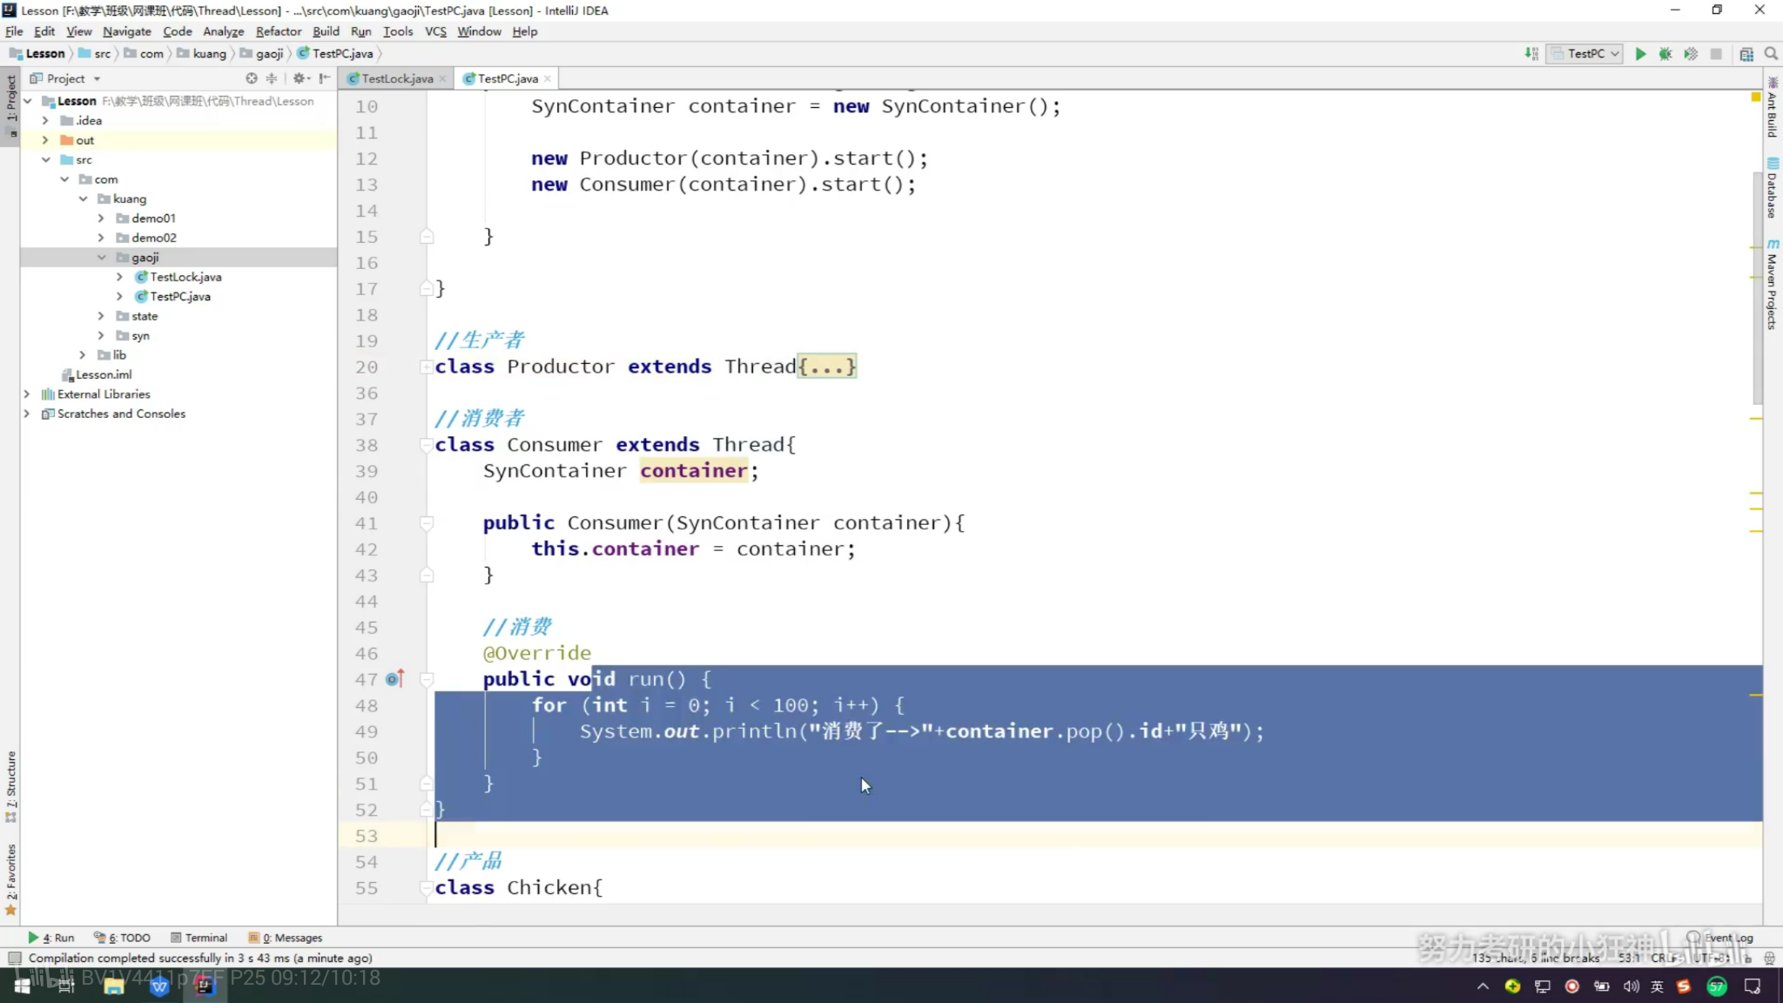Image resolution: width=1783 pixels, height=1003 pixels.
Task: Expand folded Productor class body on line 20
Action: pyautogui.click(x=827, y=367)
